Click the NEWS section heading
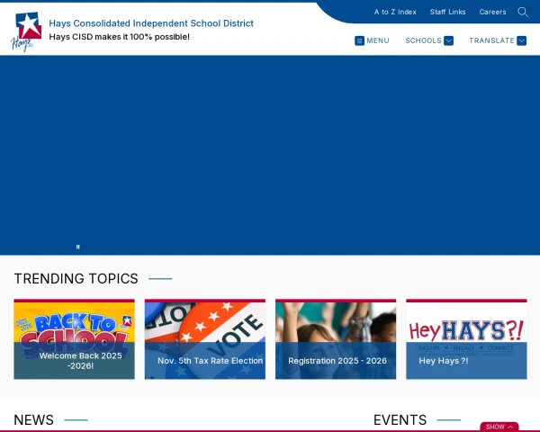Screen dimensions: 540x432 point(34,420)
